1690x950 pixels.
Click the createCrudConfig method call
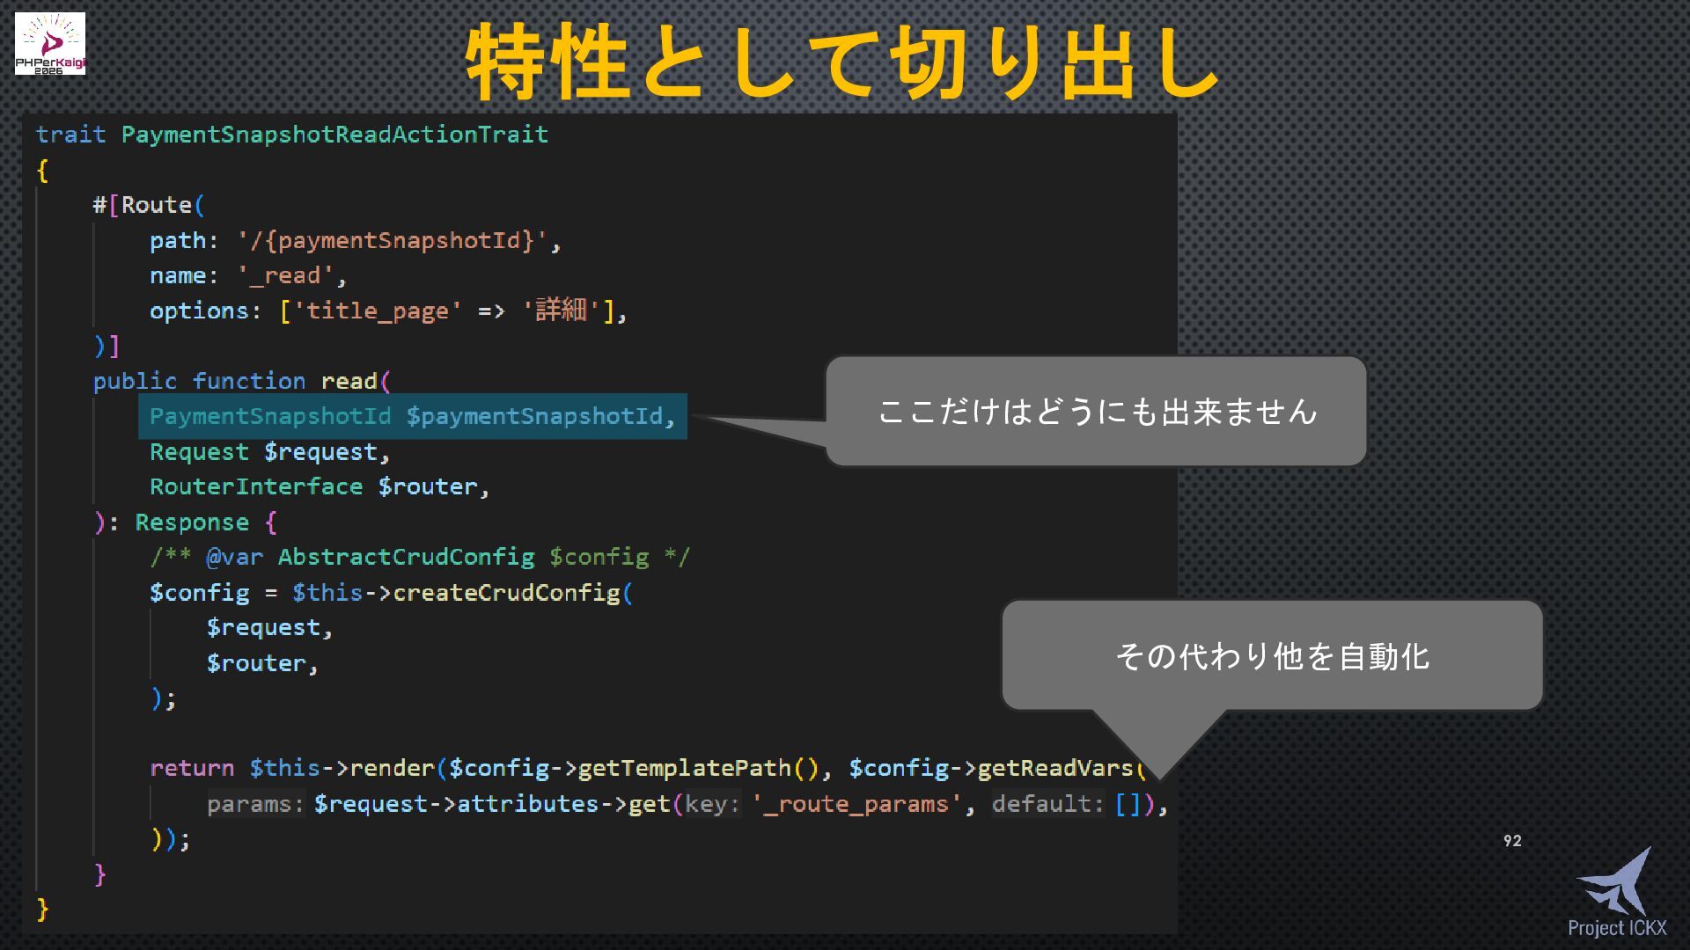pos(506,593)
